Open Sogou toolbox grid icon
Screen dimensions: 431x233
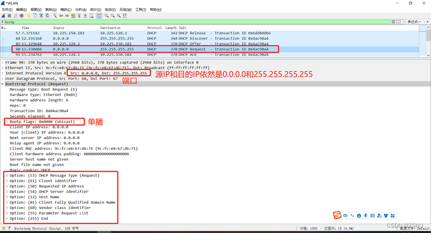click(392, 216)
